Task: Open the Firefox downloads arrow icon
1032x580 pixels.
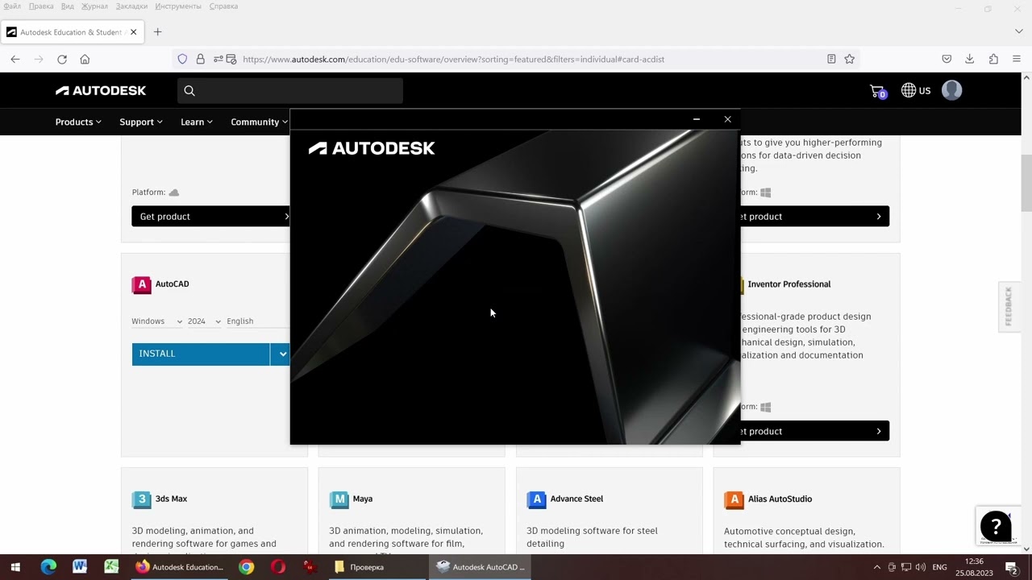Action: [970, 59]
